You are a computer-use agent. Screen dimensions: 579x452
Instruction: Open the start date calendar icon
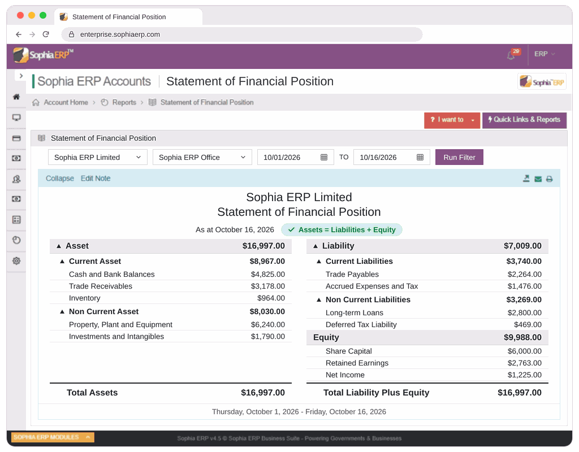[x=324, y=157]
